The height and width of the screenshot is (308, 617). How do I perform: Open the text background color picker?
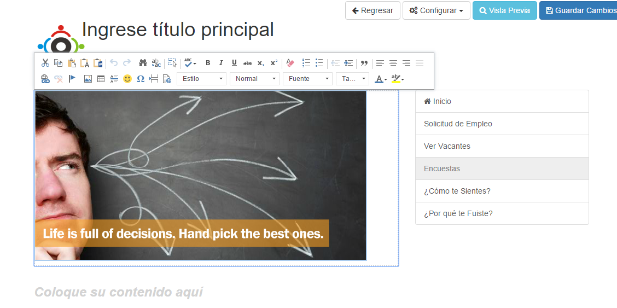click(x=398, y=79)
